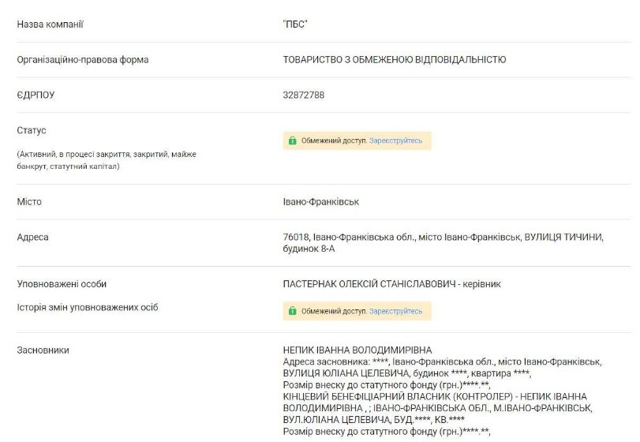Click ТОВАРИСТВО З ОБМЕЖЕНОЮ ВІДПОВІДАЛЬНІСТЮ text
The height and width of the screenshot is (442, 640).
pos(395,60)
